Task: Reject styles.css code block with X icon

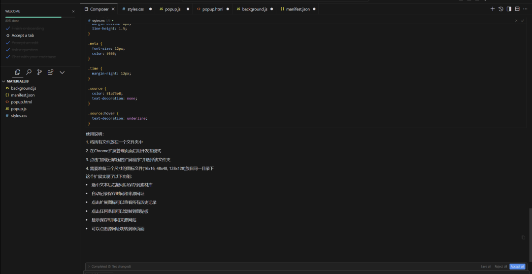Action: pos(516,21)
